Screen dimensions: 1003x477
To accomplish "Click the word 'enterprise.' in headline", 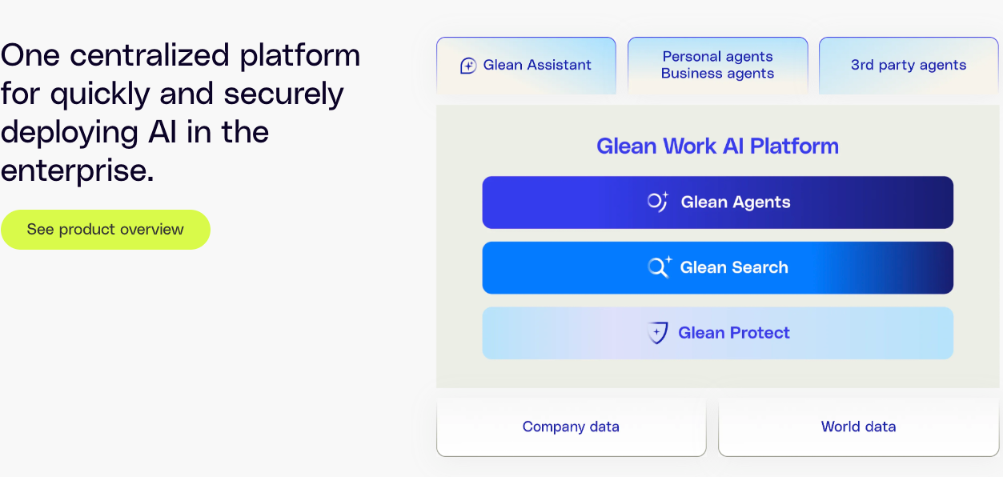I will [77, 170].
